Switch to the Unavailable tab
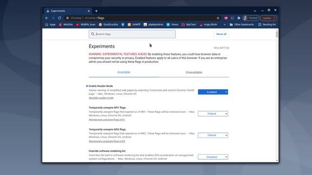This screenshot has width=312, height=175. click(x=194, y=72)
